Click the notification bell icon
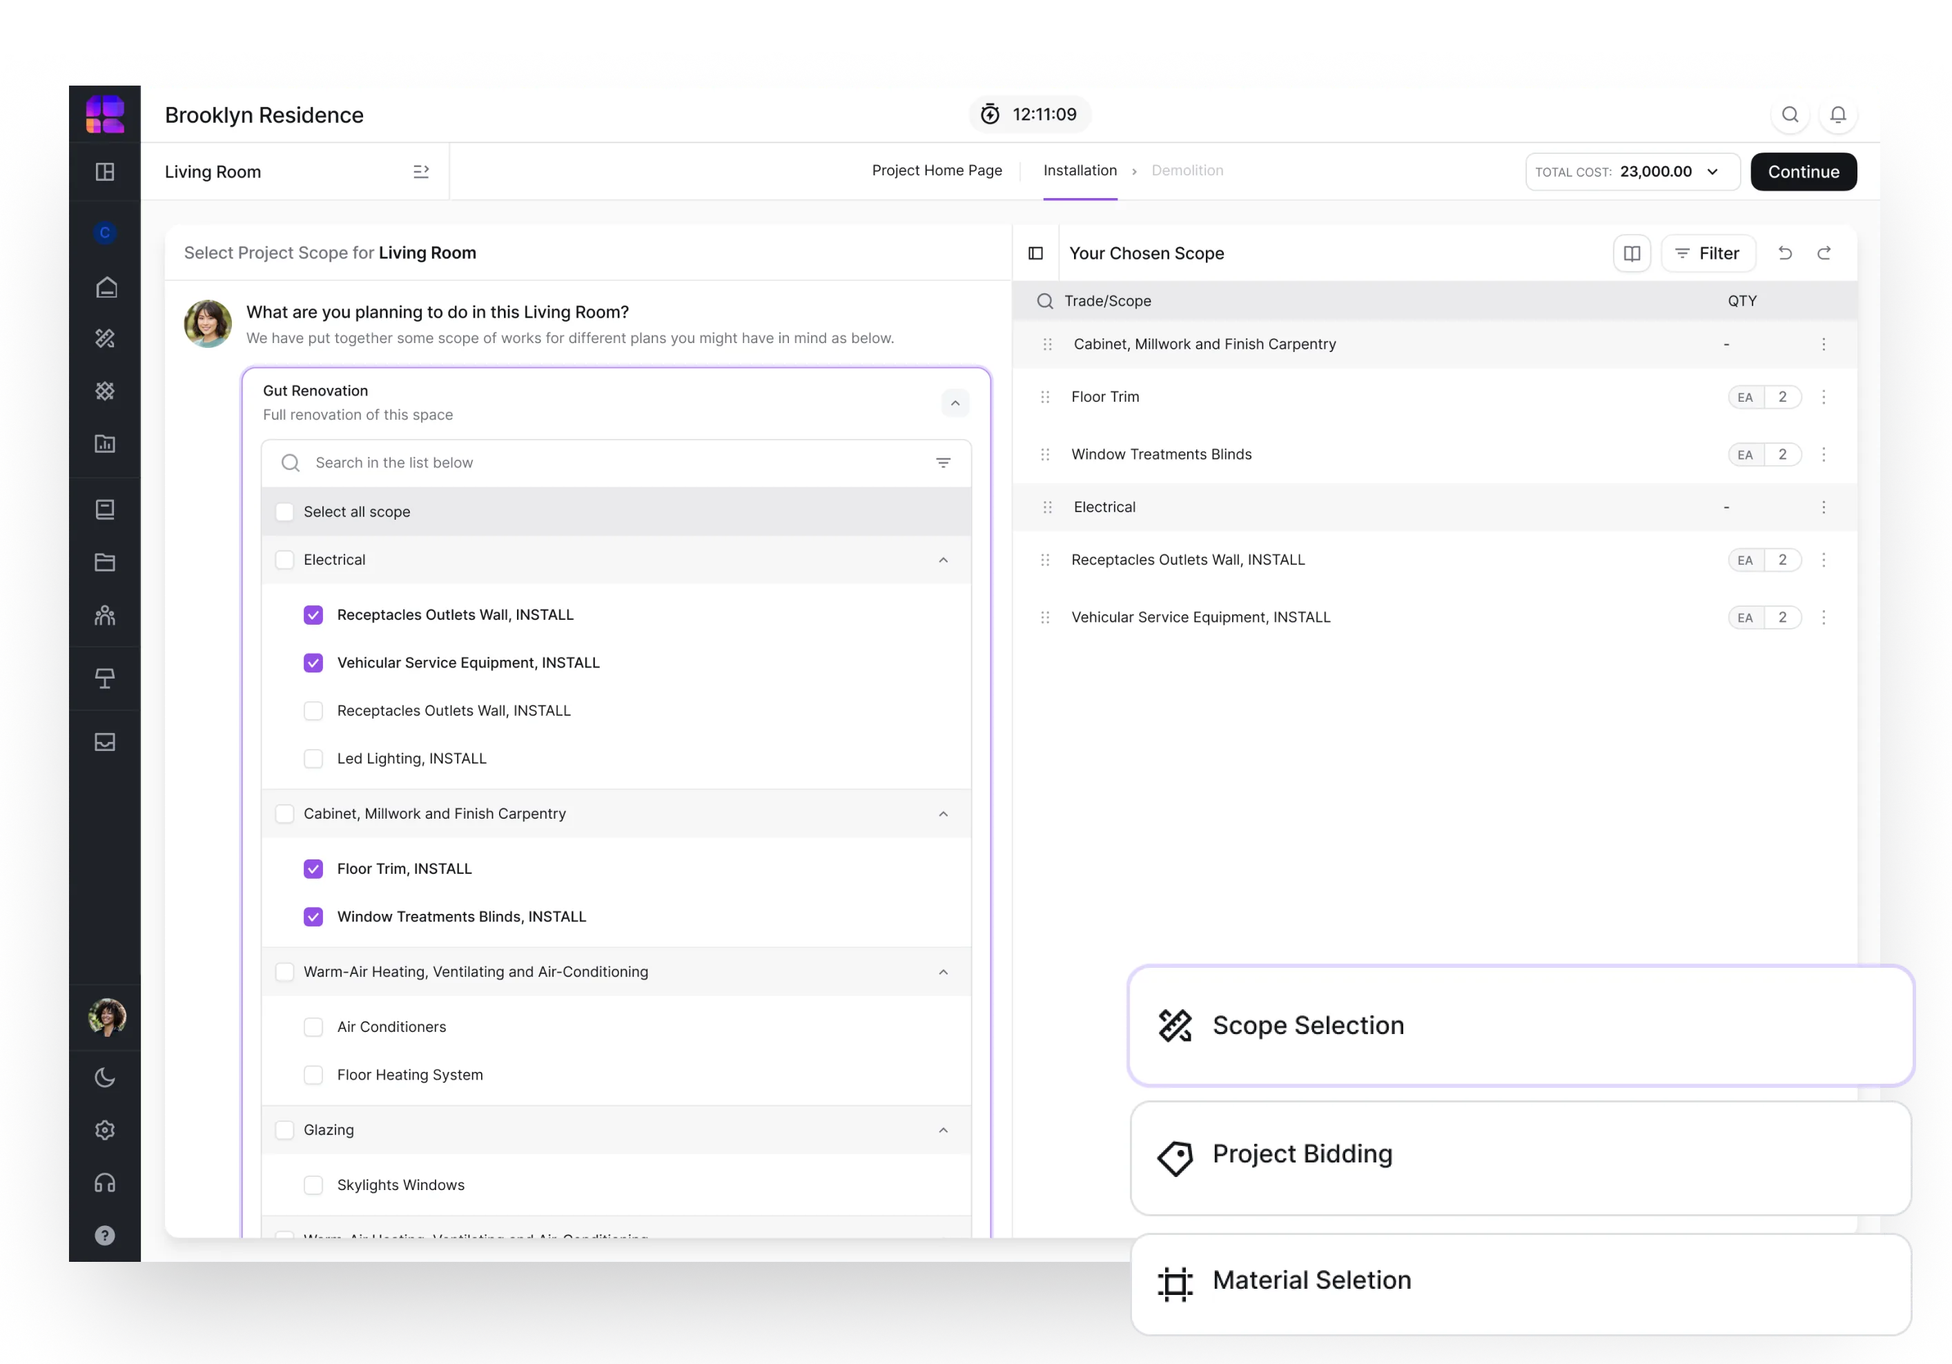 [1837, 115]
